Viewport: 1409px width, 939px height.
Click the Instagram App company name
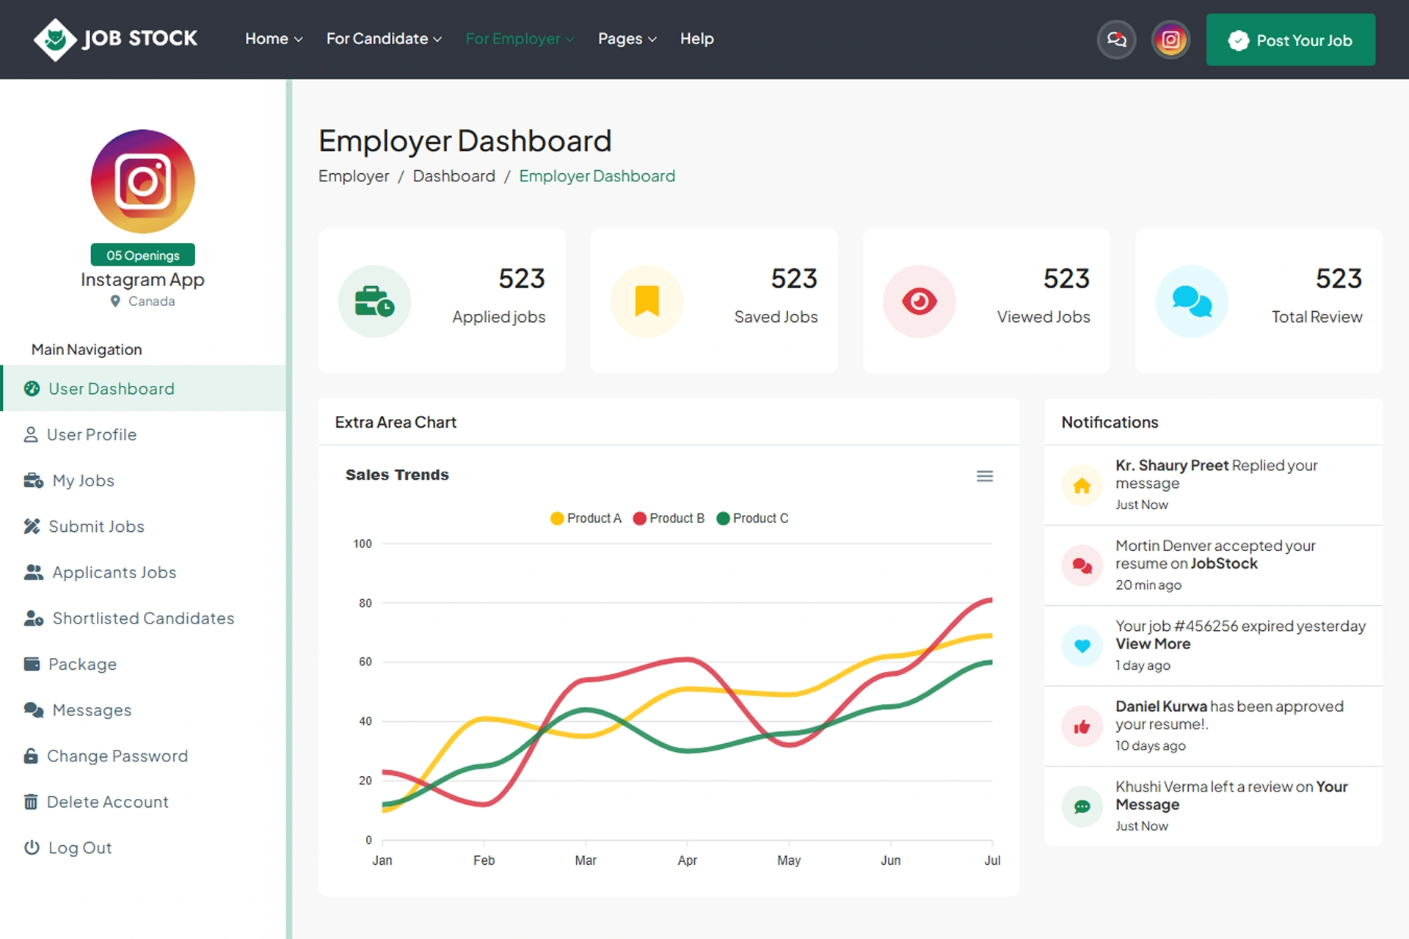[x=142, y=279]
